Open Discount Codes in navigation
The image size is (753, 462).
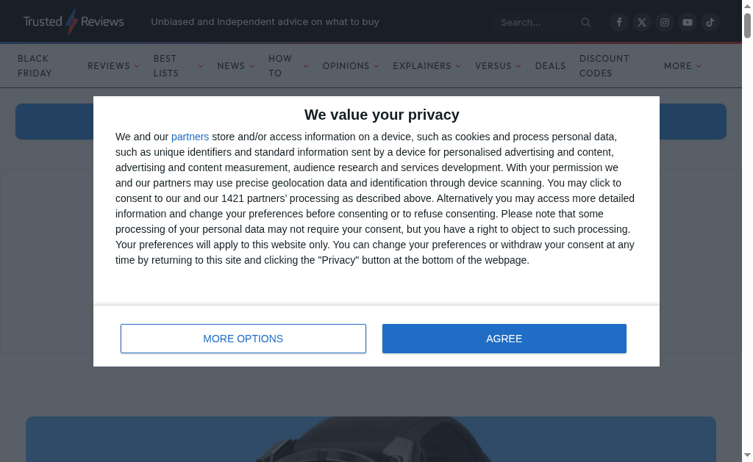pos(604,65)
